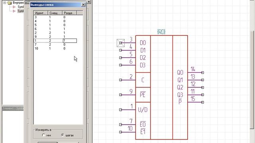Click the Разде... column header
This screenshot has height=143, width=255.
click(69, 13)
